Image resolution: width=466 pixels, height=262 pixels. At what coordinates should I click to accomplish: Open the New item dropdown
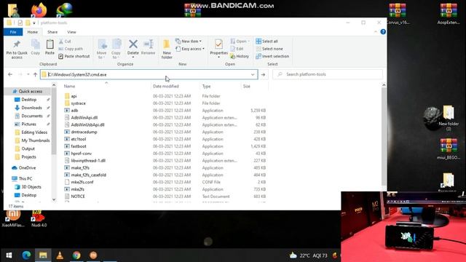(189, 41)
